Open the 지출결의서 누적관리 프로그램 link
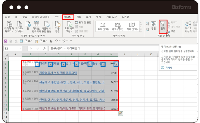This screenshot has width=200, height=123. [x=58, y=73]
